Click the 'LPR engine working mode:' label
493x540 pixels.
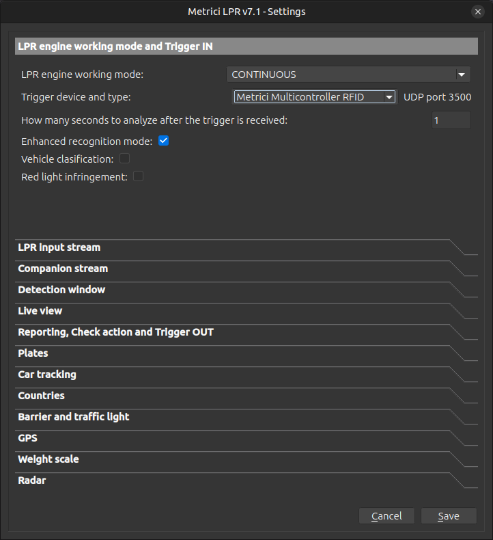coord(82,75)
